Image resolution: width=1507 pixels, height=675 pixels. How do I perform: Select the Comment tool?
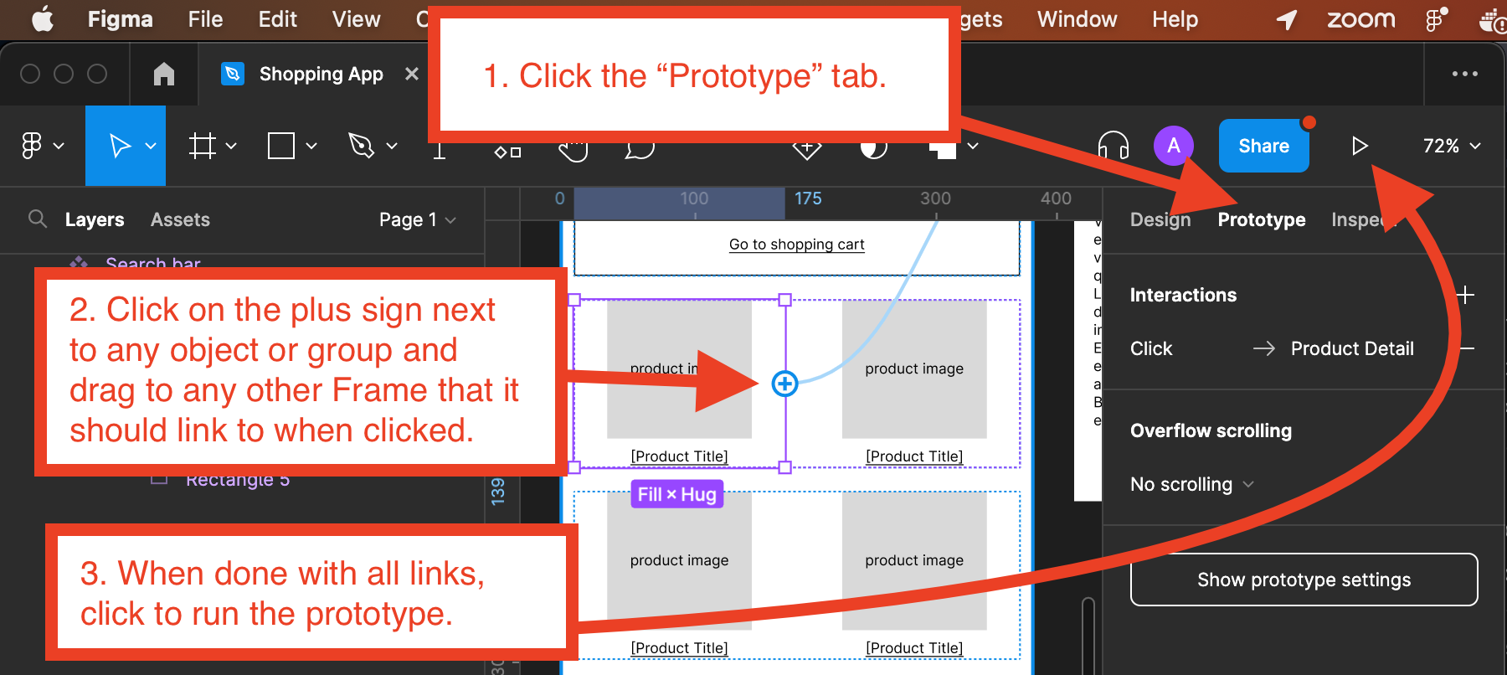(x=640, y=150)
